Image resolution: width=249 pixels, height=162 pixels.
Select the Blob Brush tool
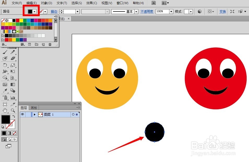[x=5, y=58]
